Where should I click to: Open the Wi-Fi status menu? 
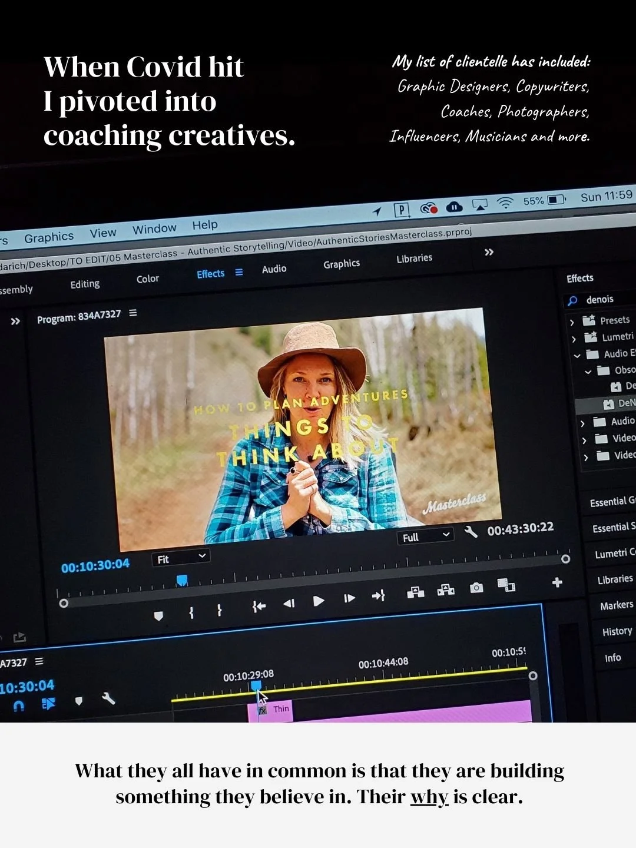505,203
